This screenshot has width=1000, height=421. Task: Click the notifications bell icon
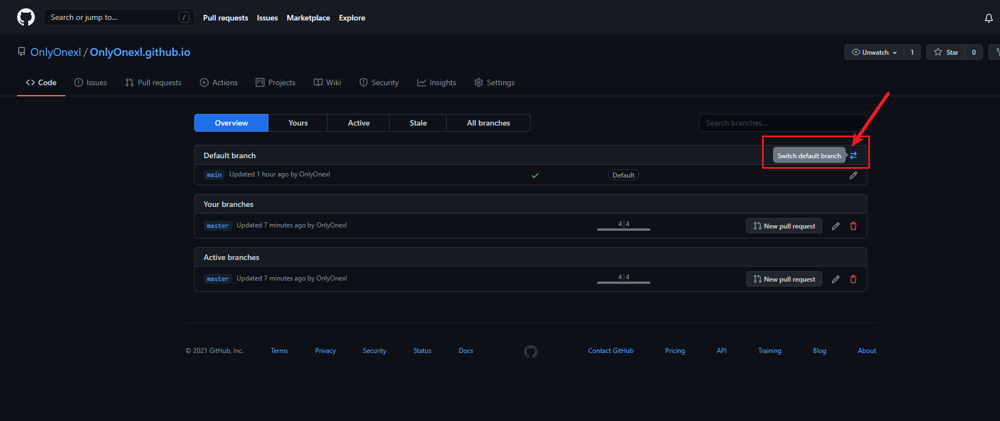pyautogui.click(x=989, y=18)
